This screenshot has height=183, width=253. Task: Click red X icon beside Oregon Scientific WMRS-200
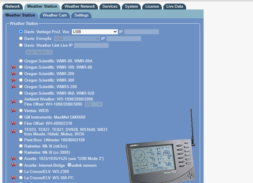pyautogui.click(x=13, y=87)
